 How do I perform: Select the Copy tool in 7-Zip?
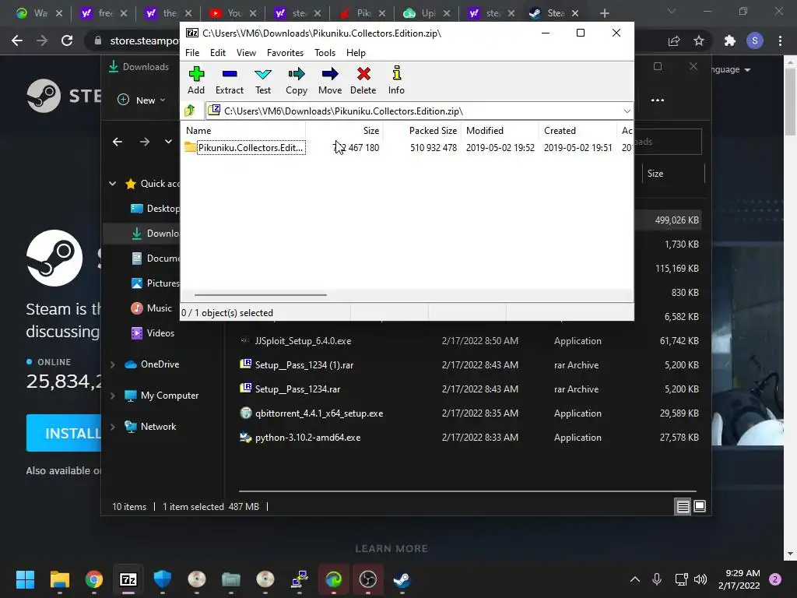(297, 80)
